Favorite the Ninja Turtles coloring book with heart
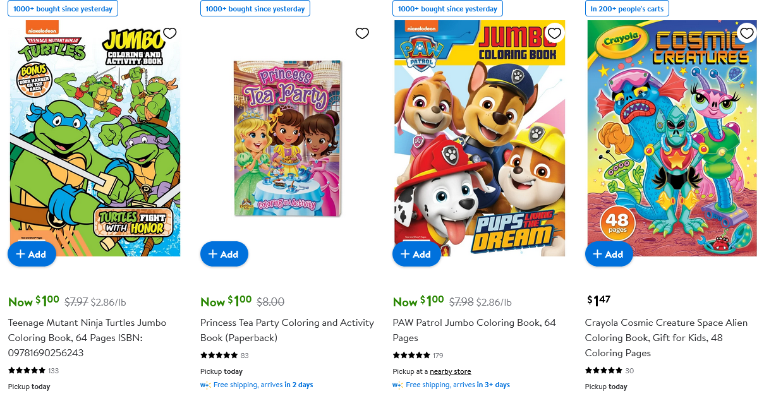Image resolution: width=764 pixels, height=396 pixels. click(x=169, y=33)
